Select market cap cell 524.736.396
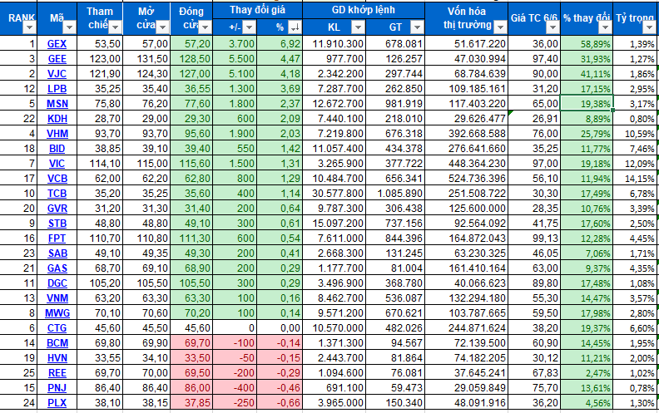This screenshot has height=413, width=659. [467, 179]
